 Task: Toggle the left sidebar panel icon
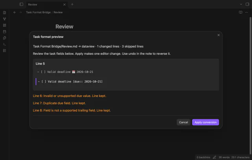21,4
